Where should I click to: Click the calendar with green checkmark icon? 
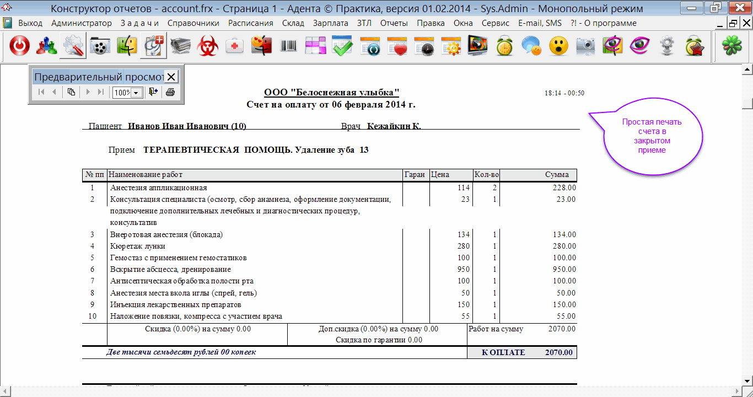342,47
